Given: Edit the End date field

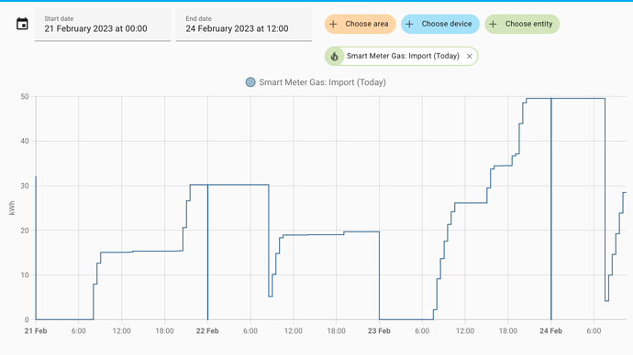Looking at the screenshot, I should (244, 24).
